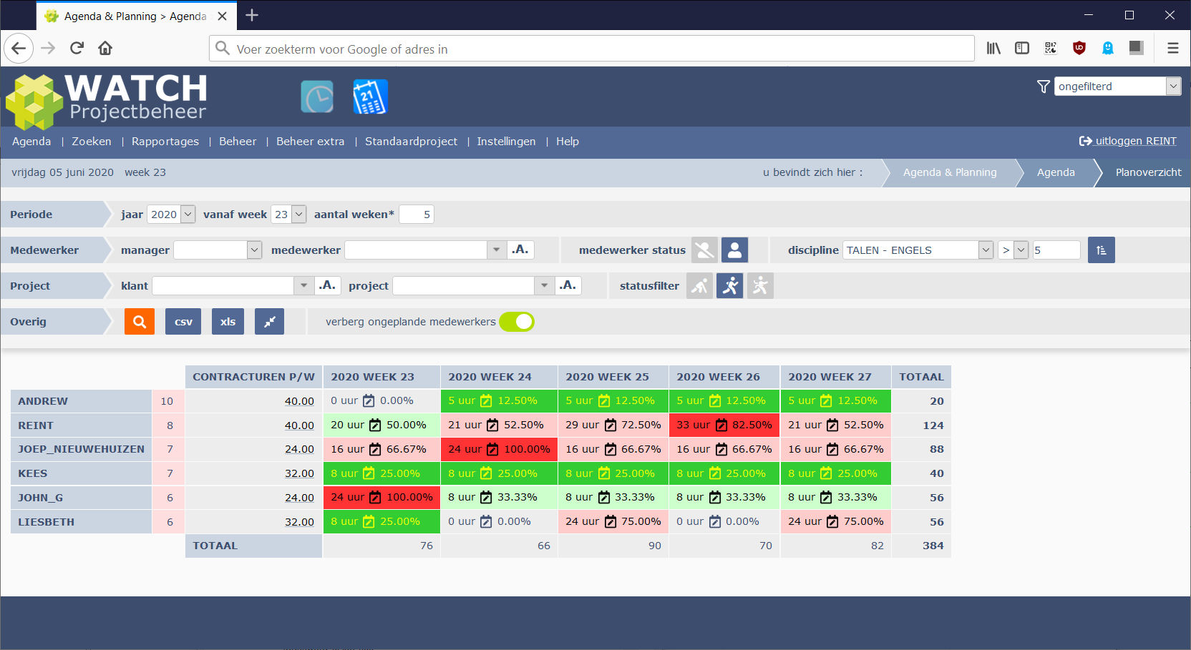Toggle inactive medewerker status icon
This screenshot has height=650, width=1191.
704,250
